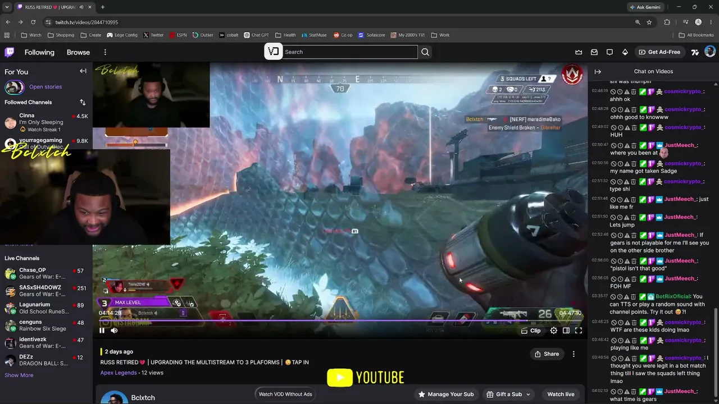This screenshot has width=719, height=404.
Task: Enter fullscreen on the video player
Action: pos(579,330)
